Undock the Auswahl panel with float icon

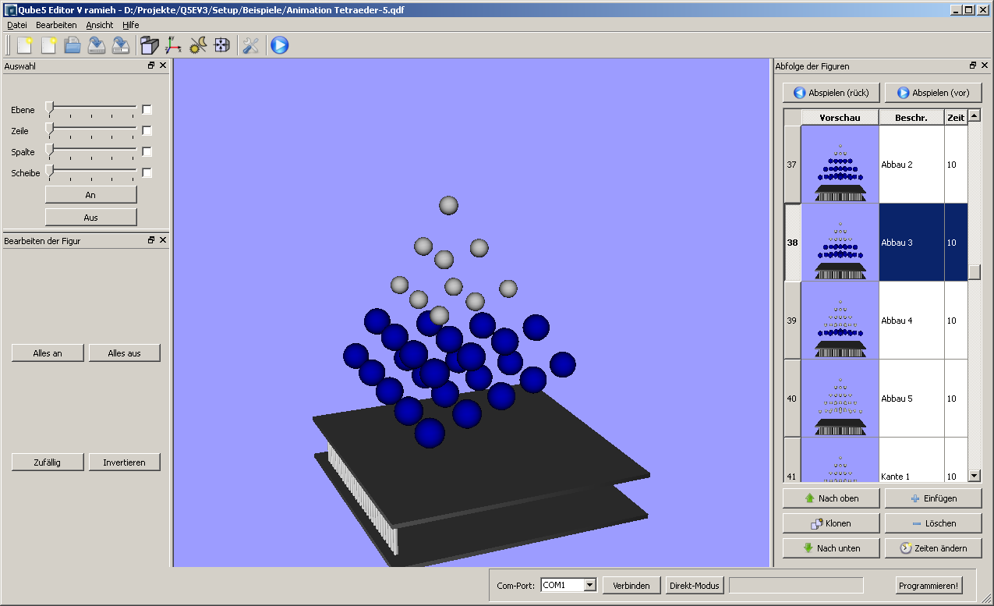click(x=151, y=66)
